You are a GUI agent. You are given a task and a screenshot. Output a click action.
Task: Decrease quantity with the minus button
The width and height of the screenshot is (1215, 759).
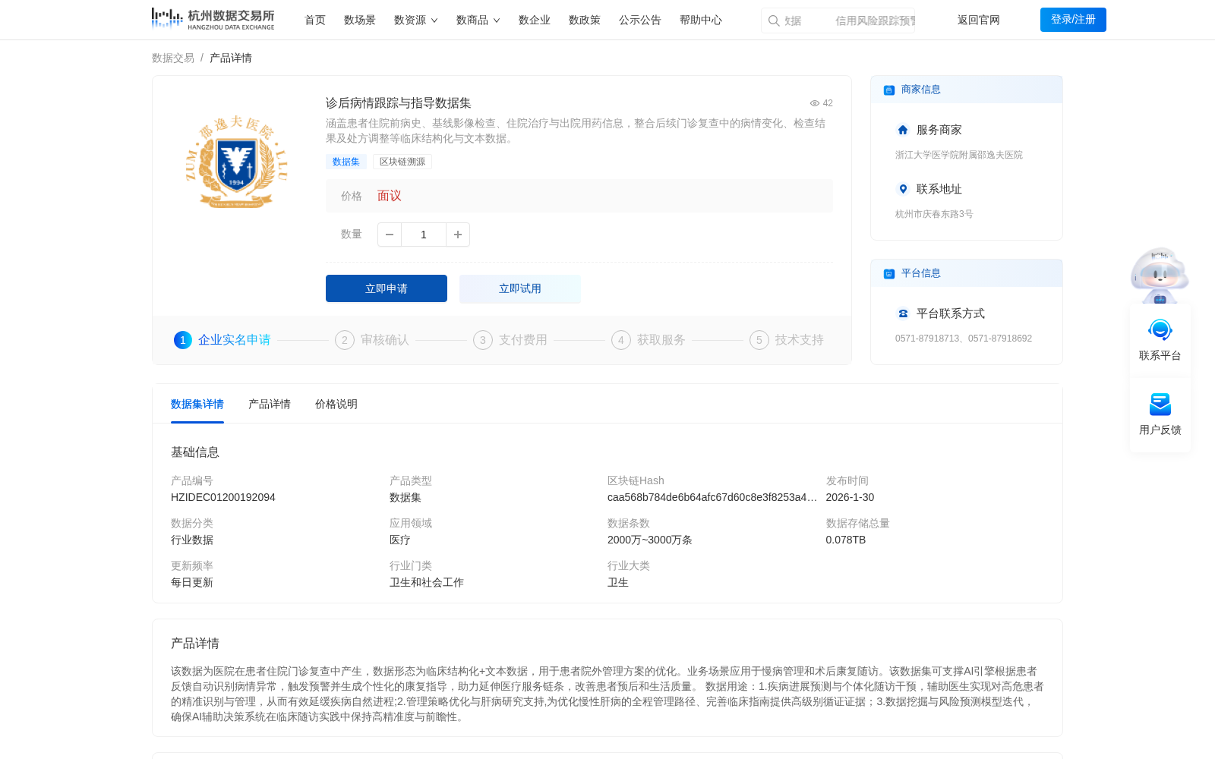[x=390, y=235]
